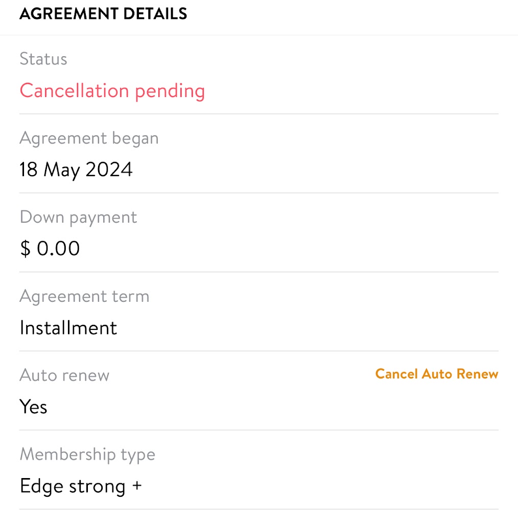Viewport: 518px width, 523px height.
Task: Click the plus sign after Edge strong
Action: [136, 486]
